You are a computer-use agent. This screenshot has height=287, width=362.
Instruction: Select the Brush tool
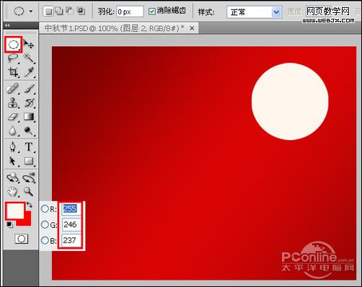click(29, 89)
